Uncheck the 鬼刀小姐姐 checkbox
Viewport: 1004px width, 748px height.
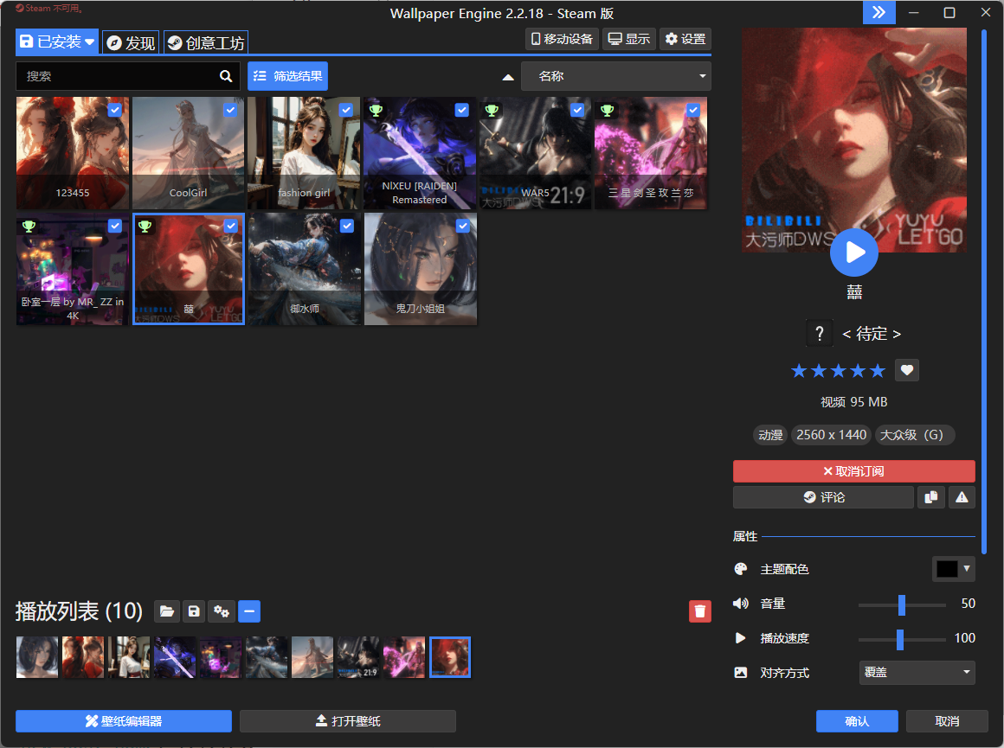[x=461, y=226]
